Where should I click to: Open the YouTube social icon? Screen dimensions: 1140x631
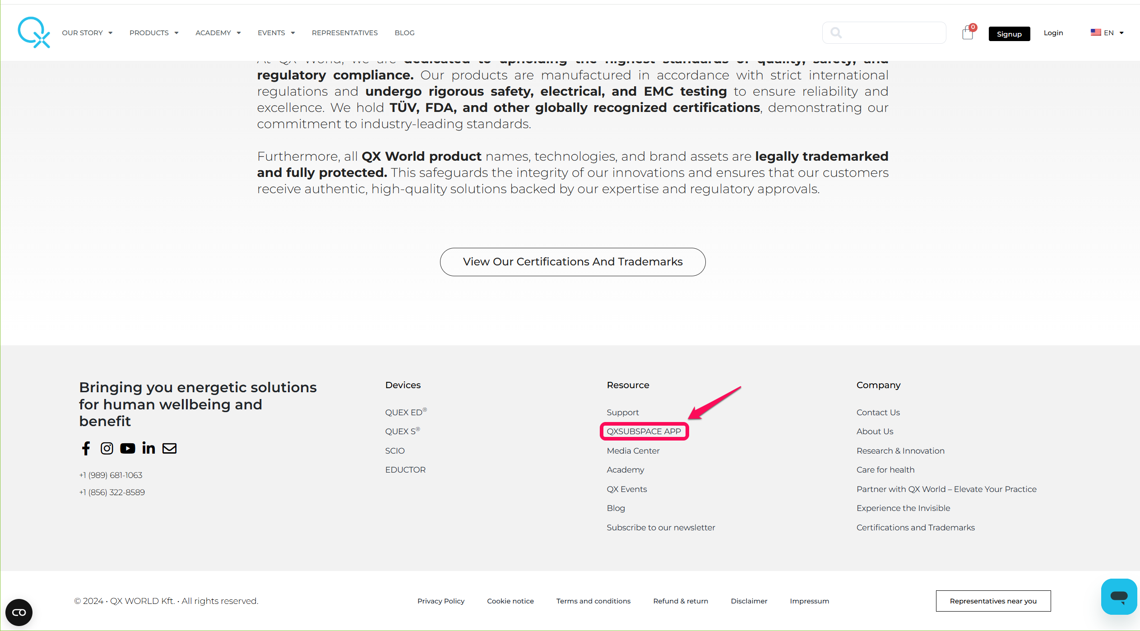128,448
